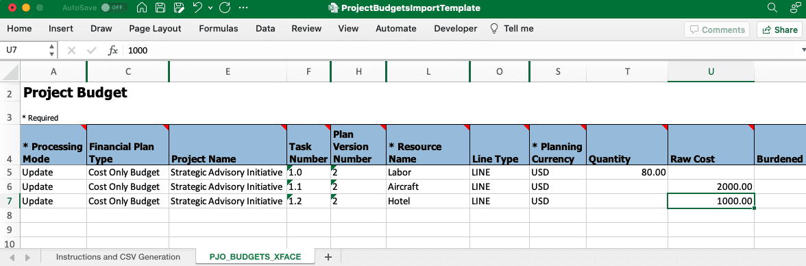
Task: Click the 'Raw Cost' header cell
Action: click(x=711, y=145)
